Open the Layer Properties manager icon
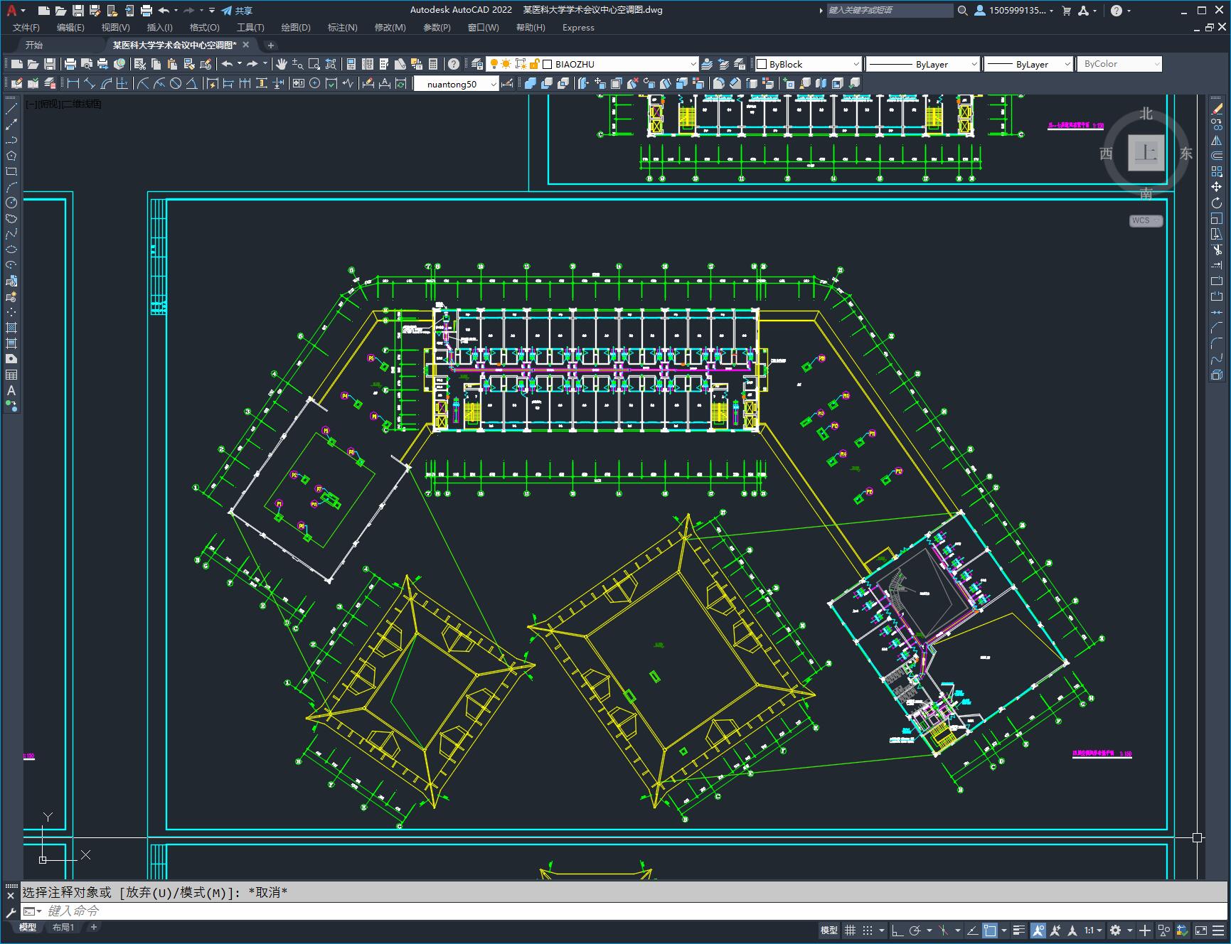The image size is (1231, 944). (x=476, y=64)
